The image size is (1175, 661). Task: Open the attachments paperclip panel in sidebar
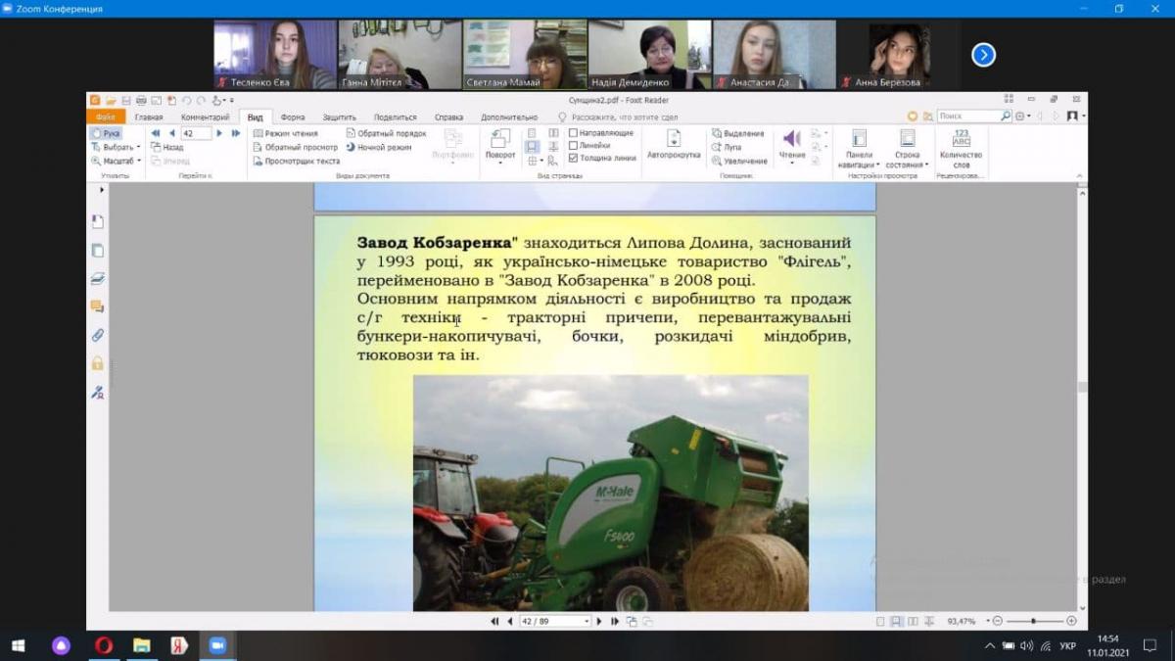(x=97, y=335)
